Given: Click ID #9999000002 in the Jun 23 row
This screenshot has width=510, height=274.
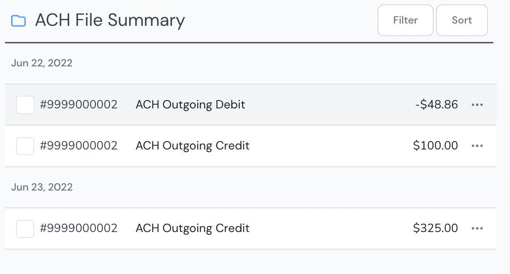Looking at the screenshot, I should [x=79, y=228].
